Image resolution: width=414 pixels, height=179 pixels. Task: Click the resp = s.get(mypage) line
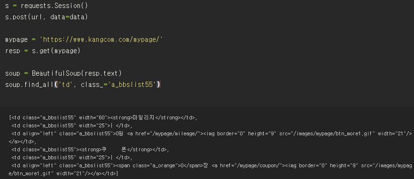tap(42, 51)
